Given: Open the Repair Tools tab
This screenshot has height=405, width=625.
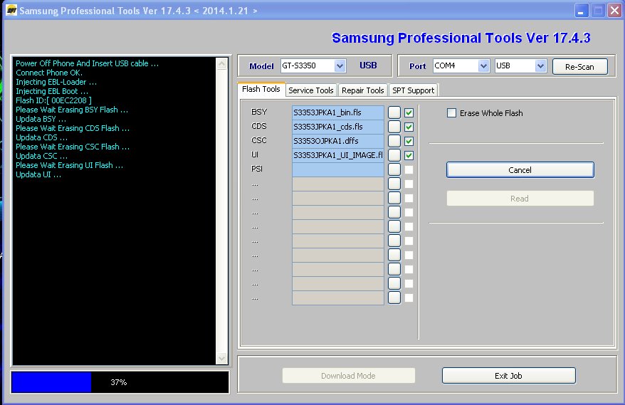Looking at the screenshot, I should pos(363,90).
